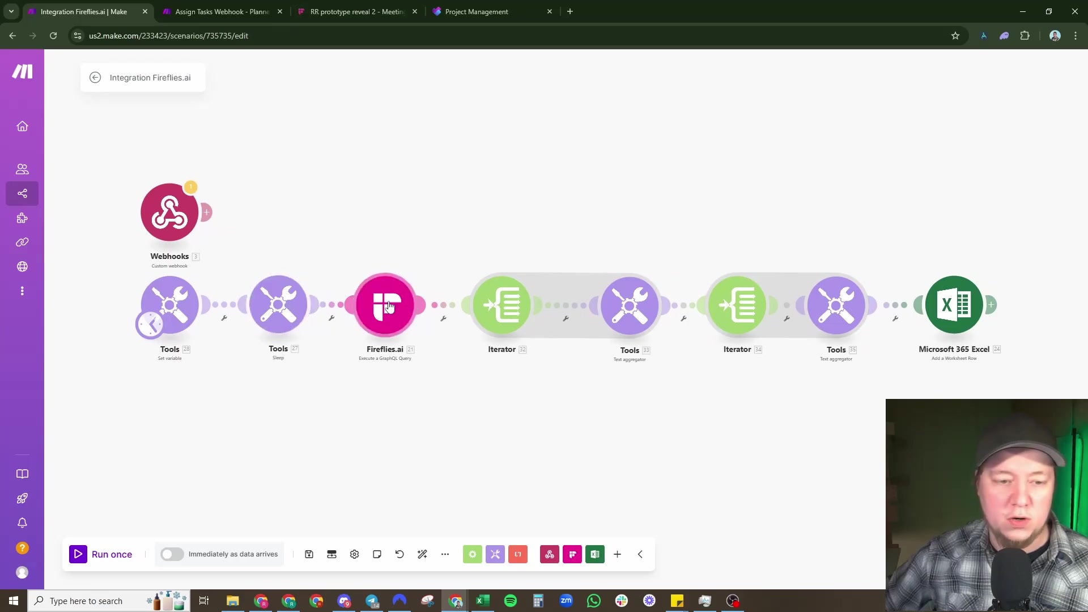Open the Resource hub book icon
The width and height of the screenshot is (1088, 612).
point(22,474)
